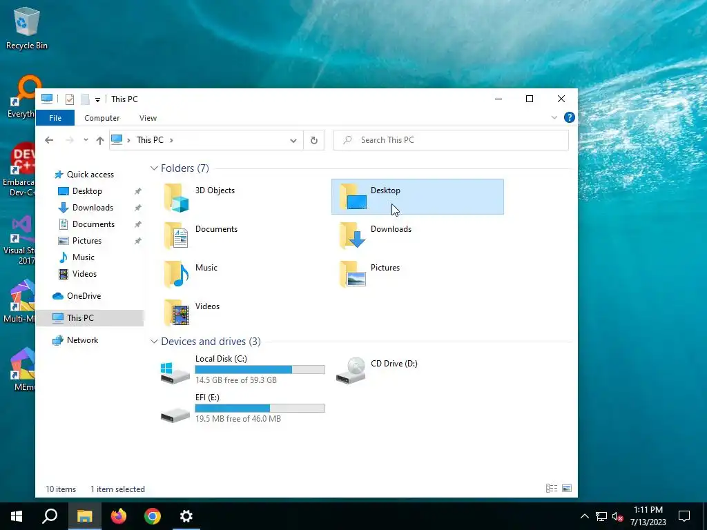The height and width of the screenshot is (530, 707).
Task: Go up one level with up arrow
Action: tap(100, 140)
